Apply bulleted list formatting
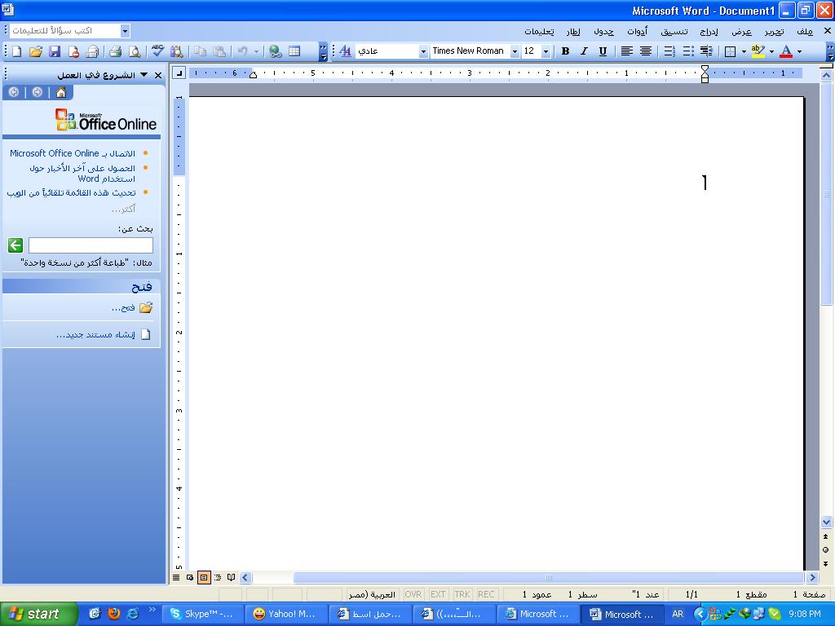The height and width of the screenshot is (626, 835). point(688,51)
